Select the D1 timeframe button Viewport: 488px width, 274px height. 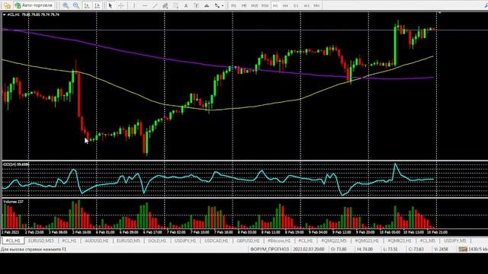[x=296, y=5]
